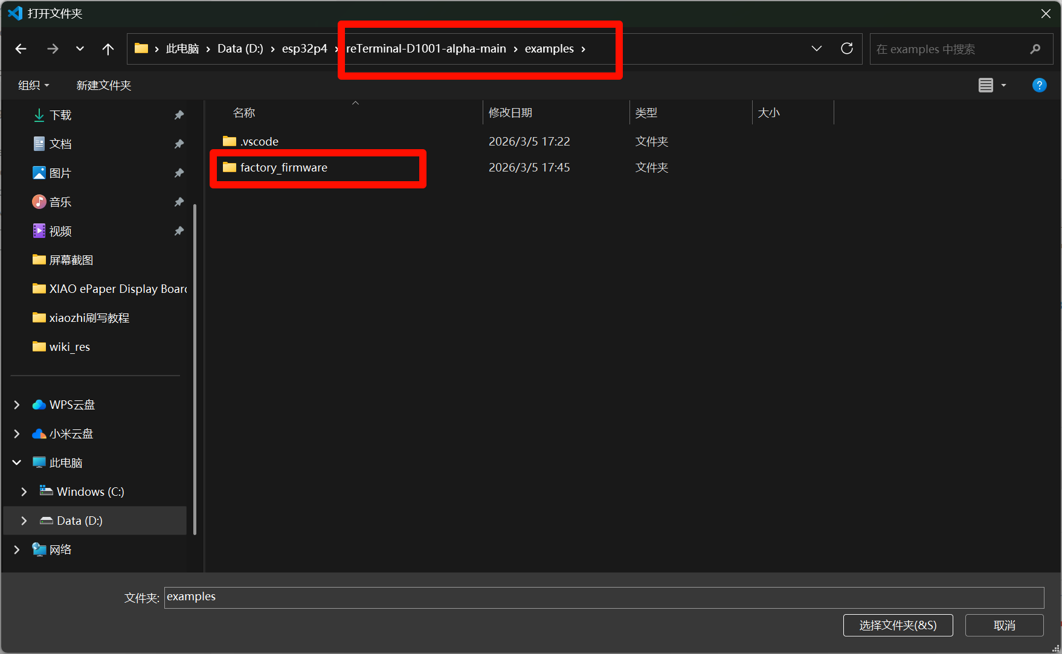Click the forward navigation arrow
The height and width of the screenshot is (654, 1062).
click(x=53, y=49)
